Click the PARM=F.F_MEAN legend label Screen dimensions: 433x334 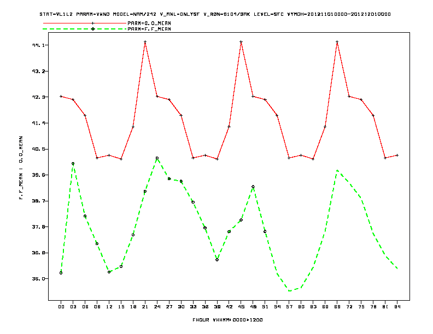149,29
